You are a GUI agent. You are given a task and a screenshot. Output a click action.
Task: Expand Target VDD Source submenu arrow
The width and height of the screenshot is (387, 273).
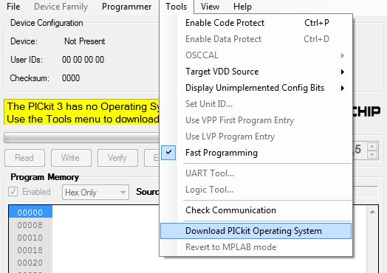[x=343, y=72]
